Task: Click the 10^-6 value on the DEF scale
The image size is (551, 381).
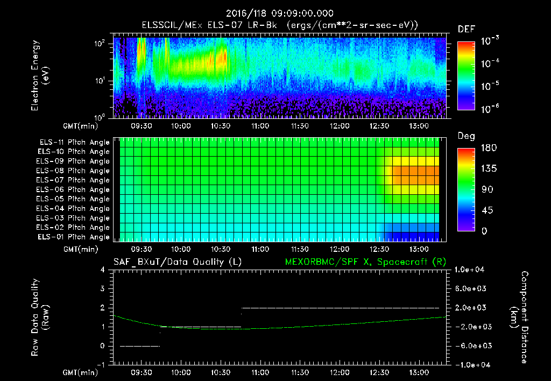Action: click(490, 109)
